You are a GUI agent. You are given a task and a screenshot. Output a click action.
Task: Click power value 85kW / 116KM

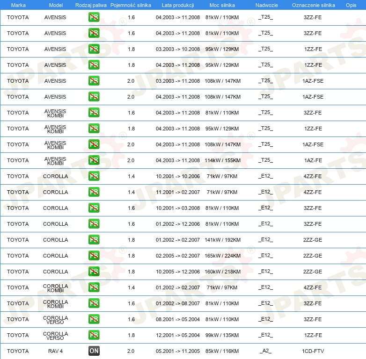(x=222, y=351)
